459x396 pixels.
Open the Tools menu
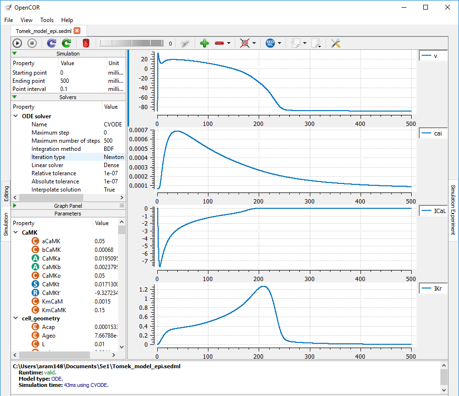point(47,20)
